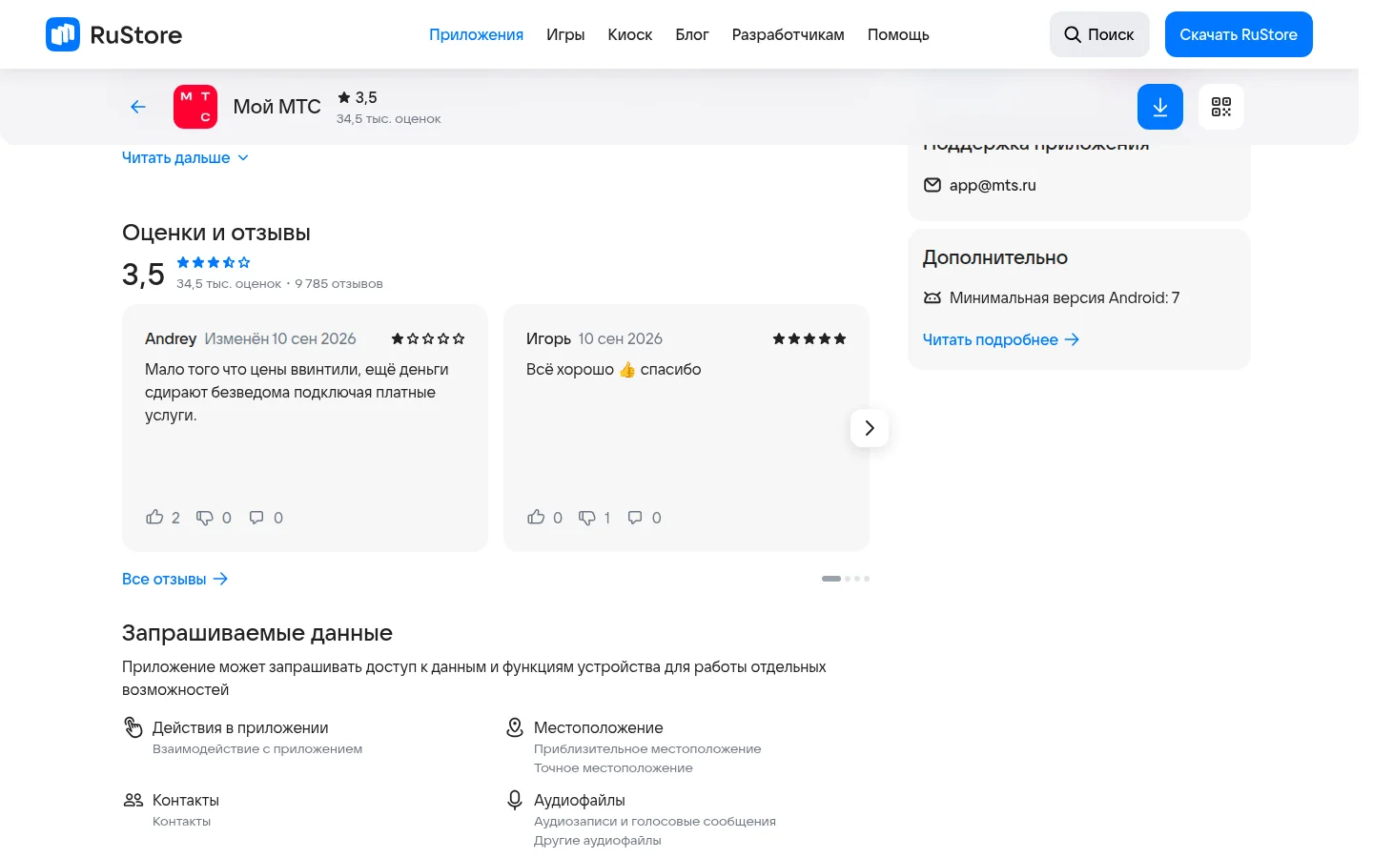Click Взаимодействие с приложением text
1373x858 pixels.
pos(257,748)
